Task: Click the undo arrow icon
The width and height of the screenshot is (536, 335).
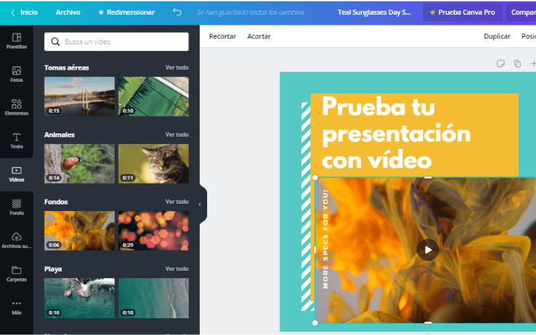Action: point(177,12)
